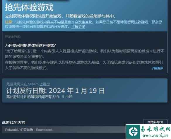Select the 计划发行日期 2024 年 1 月 19 日 text

coord(55,91)
